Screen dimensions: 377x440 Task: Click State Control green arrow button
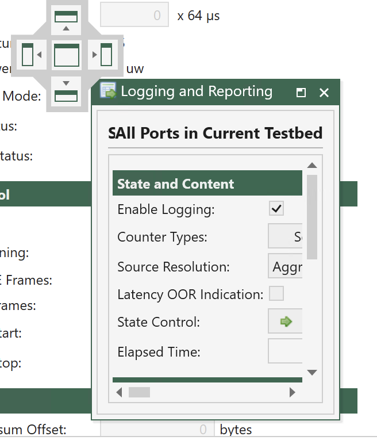pos(285,322)
